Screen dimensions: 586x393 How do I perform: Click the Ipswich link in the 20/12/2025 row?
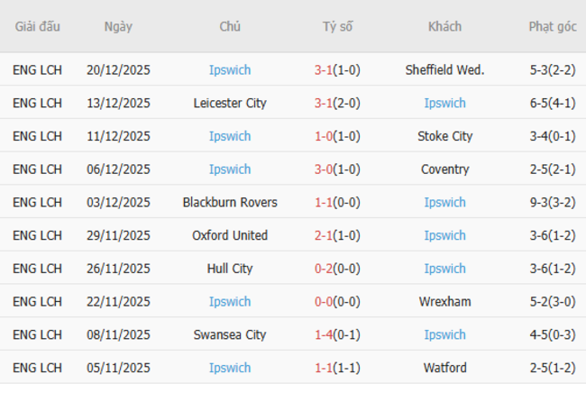(230, 70)
